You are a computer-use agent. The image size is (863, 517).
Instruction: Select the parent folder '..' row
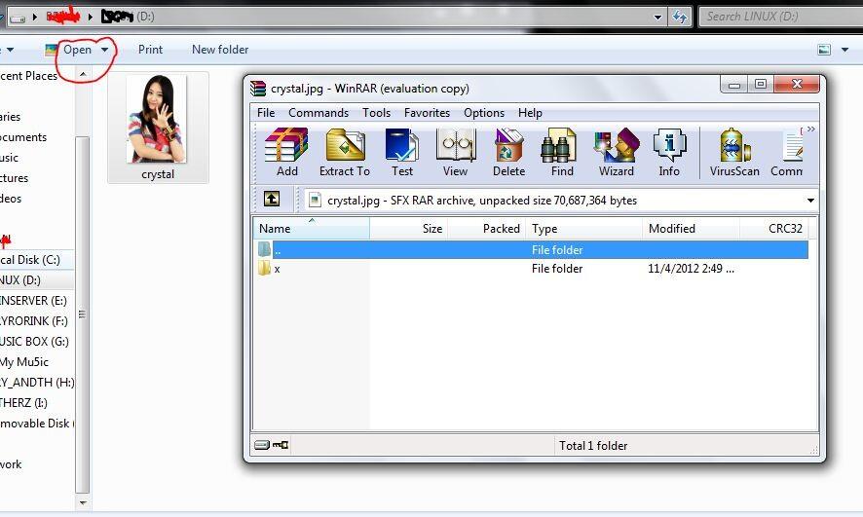(x=531, y=249)
